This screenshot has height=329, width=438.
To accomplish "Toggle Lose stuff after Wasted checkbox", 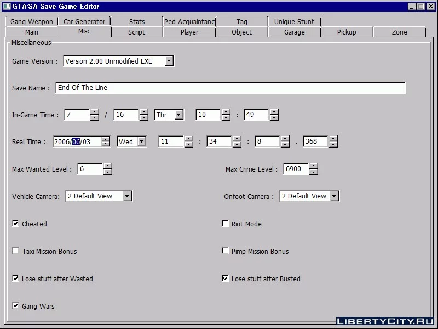I will tap(15, 279).
